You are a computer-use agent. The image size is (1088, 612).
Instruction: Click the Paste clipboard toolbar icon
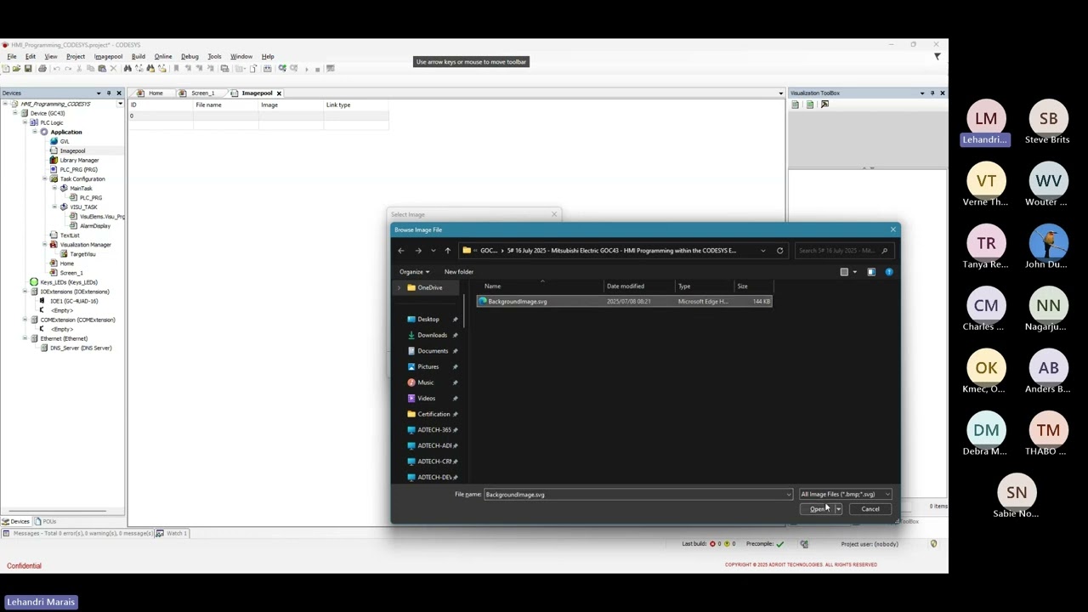[x=102, y=69]
